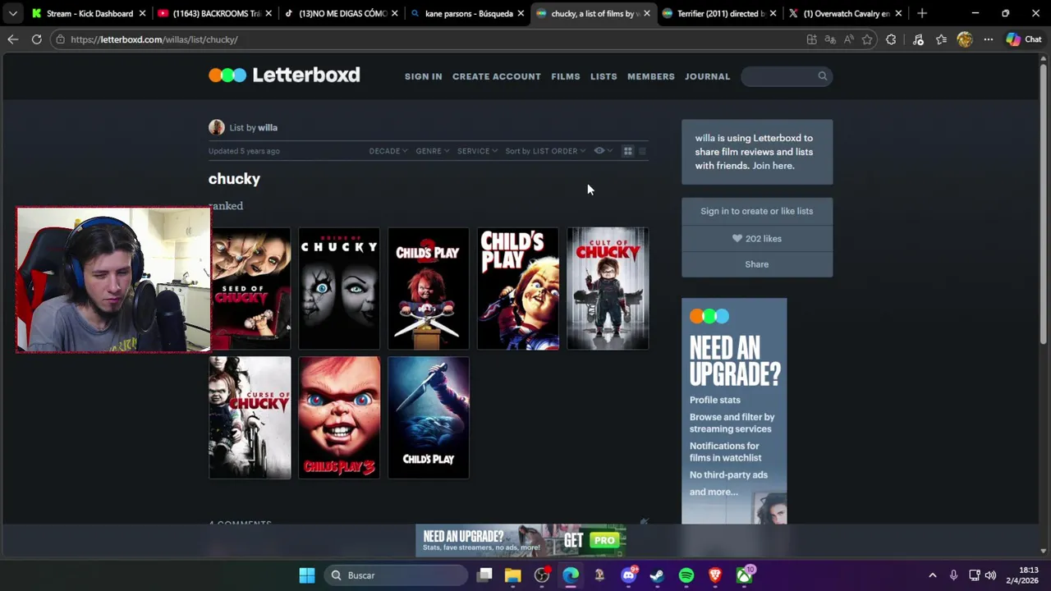The image size is (1051, 591).
Task: Expand the DECADE filter dropdown
Action: [388, 151]
